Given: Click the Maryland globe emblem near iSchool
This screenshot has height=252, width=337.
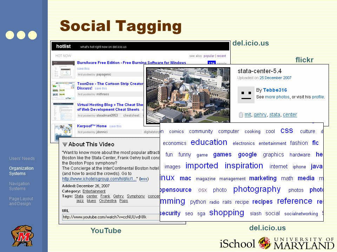Looking at the screenshot, I should [265, 243].
